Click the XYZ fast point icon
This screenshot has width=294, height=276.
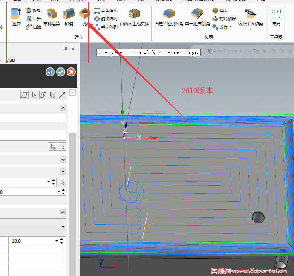coord(248,51)
